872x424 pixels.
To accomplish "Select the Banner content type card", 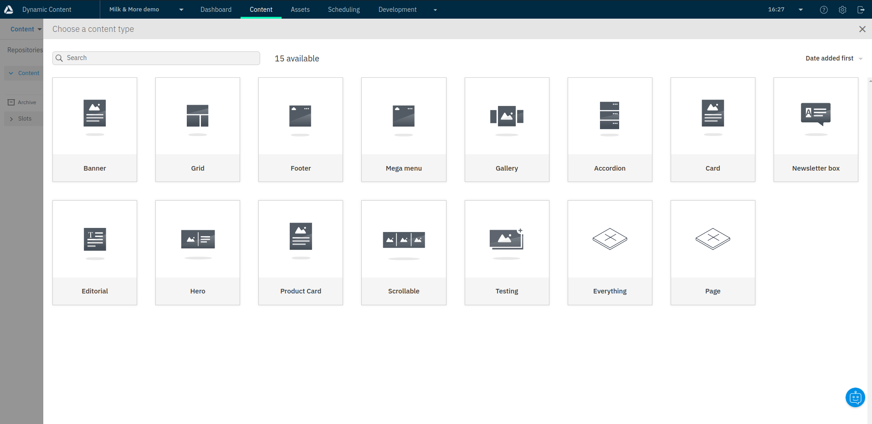I will point(94,129).
